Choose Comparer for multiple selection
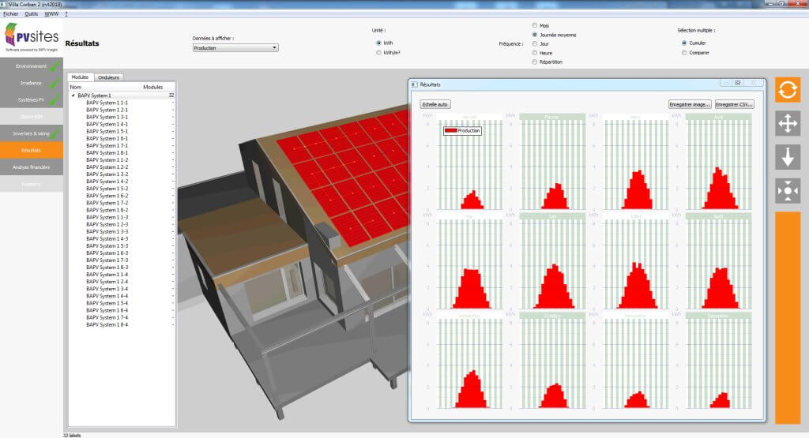809x438 pixels. point(684,53)
